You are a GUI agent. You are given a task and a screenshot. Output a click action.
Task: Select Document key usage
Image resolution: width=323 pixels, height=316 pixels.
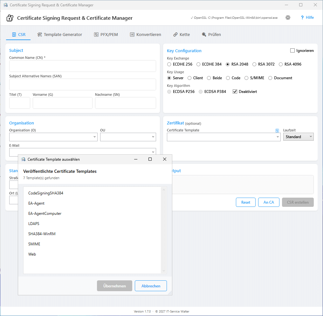pyautogui.click(x=270, y=78)
